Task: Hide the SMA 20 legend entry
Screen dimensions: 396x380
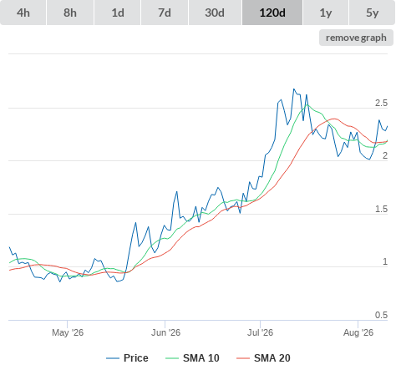Action: click(263, 358)
